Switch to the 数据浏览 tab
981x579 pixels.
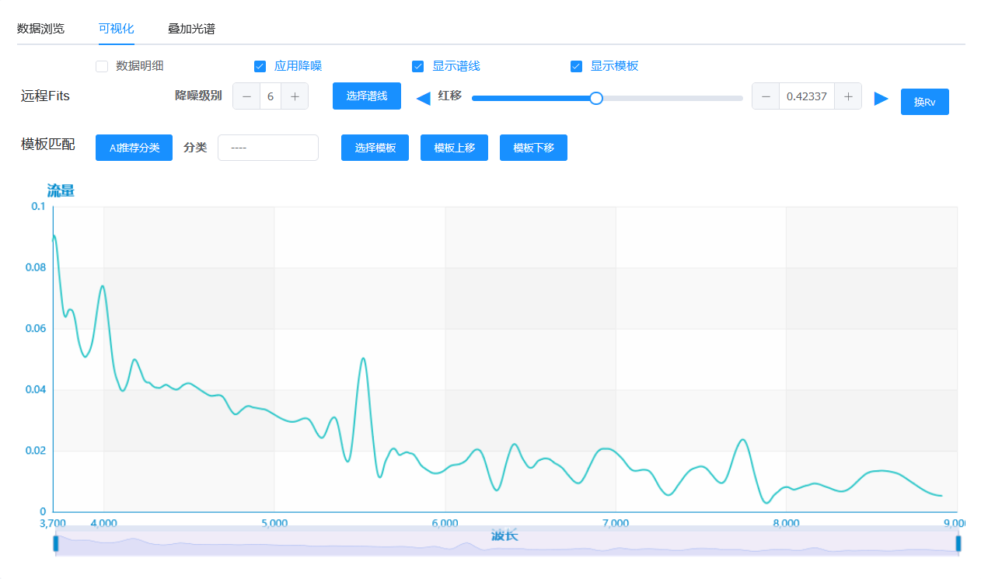coord(40,29)
